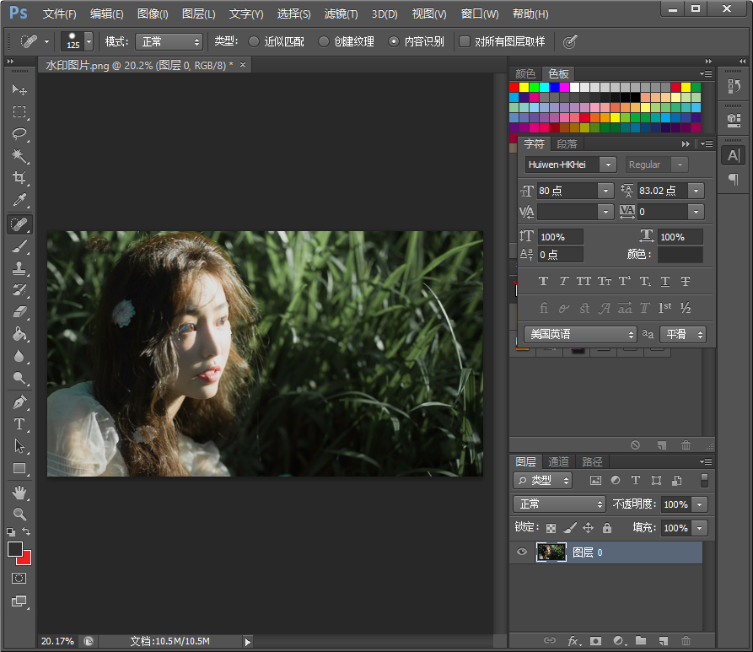Expand the 美国英语 language dropdown
The image size is (753, 652).
click(x=580, y=335)
